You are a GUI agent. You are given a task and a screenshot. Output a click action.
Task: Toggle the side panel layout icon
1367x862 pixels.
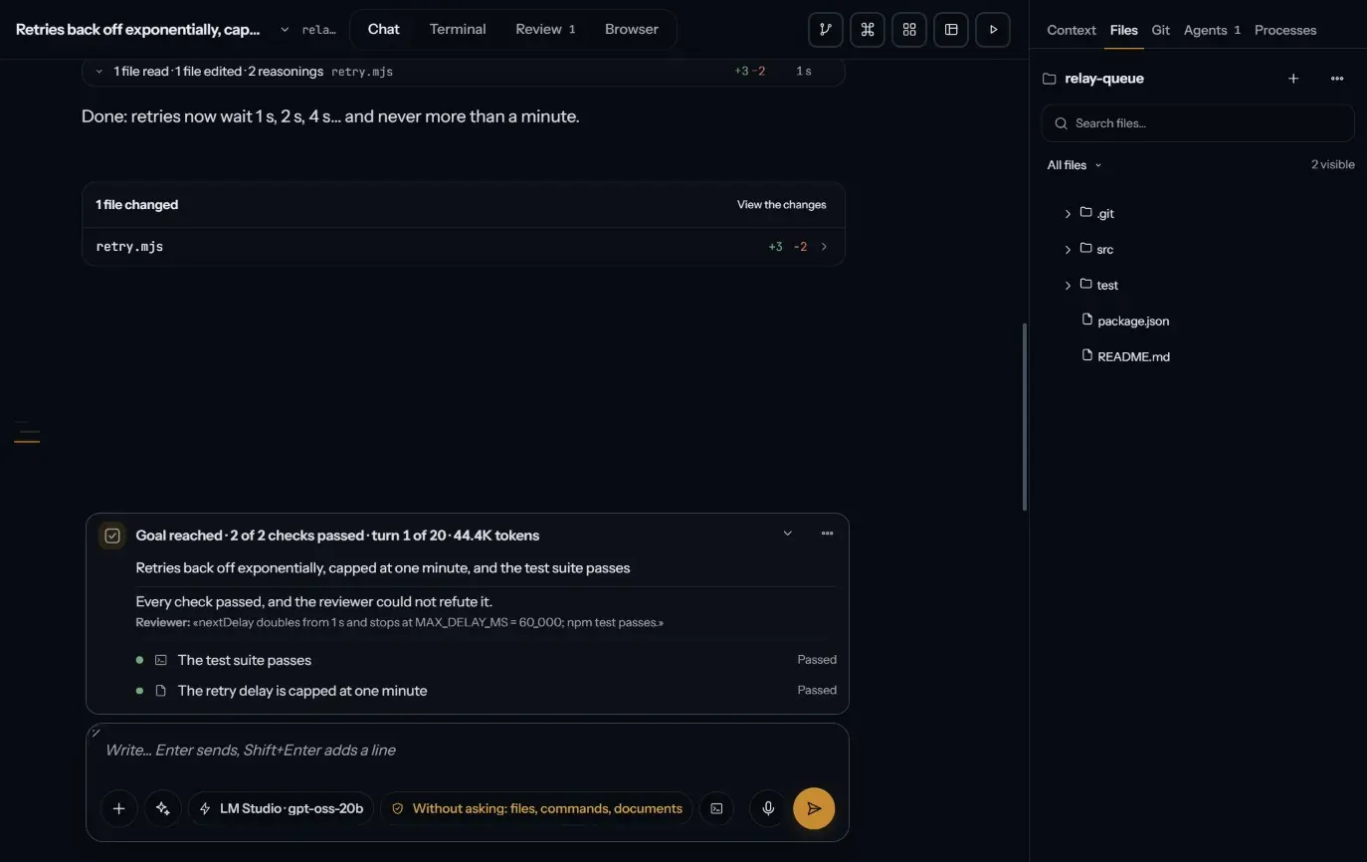point(951,30)
